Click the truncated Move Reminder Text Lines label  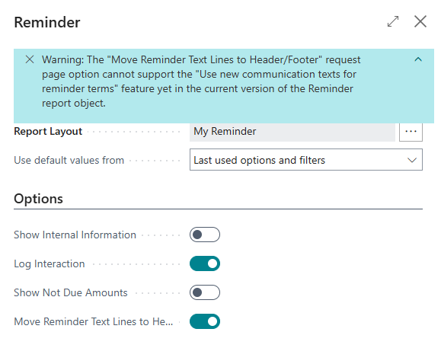(x=94, y=321)
